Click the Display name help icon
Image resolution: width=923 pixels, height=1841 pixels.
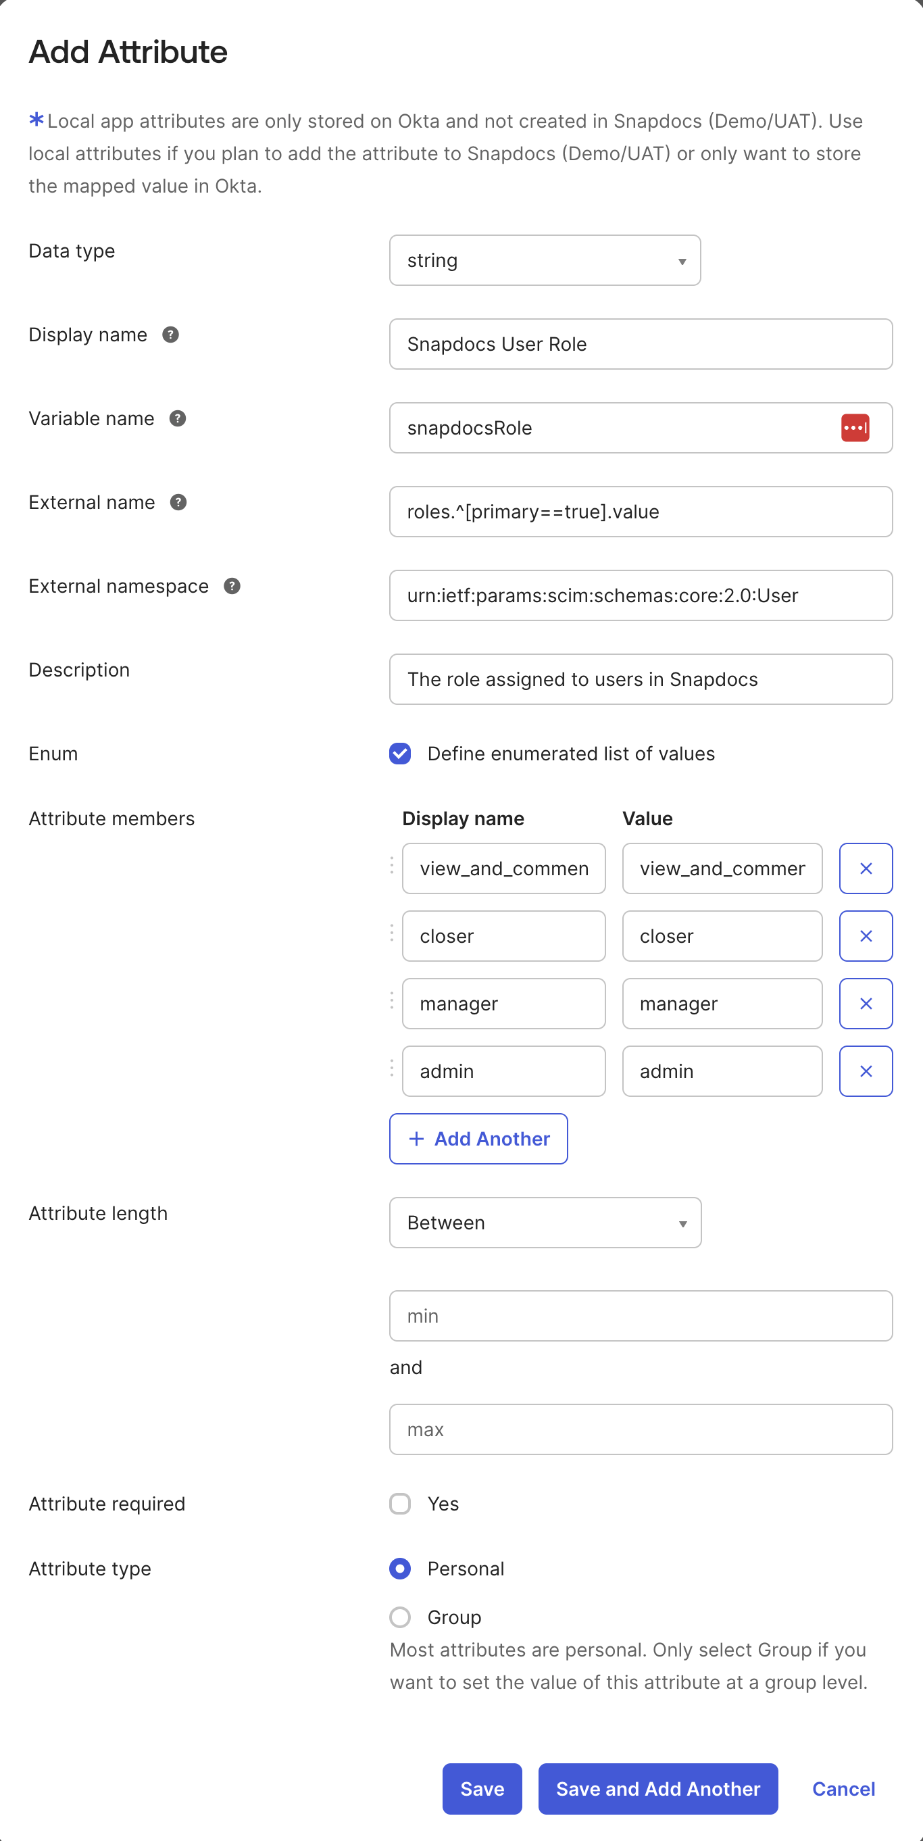pyautogui.click(x=170, y=335)
